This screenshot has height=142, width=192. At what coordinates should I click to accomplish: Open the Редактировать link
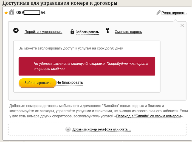pyautogui.click(x=174, y=13)
